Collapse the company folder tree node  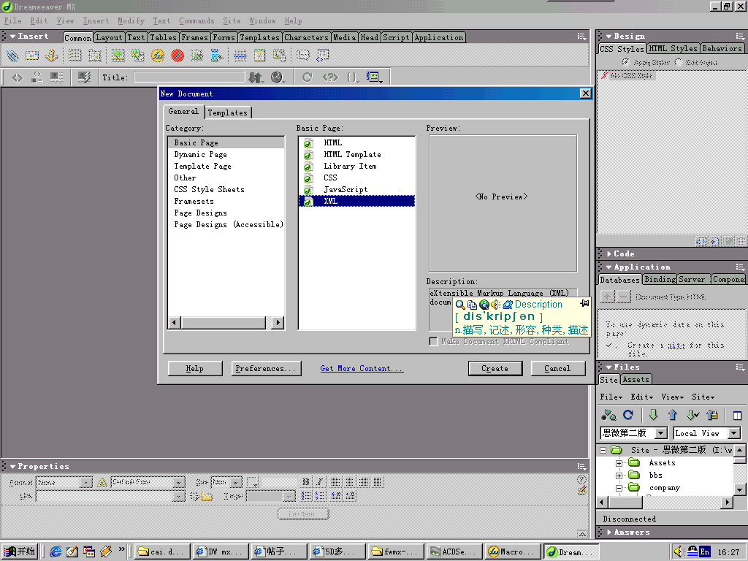point(619,488)
